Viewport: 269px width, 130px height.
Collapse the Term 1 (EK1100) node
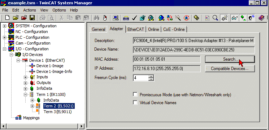tap(26, 94)
